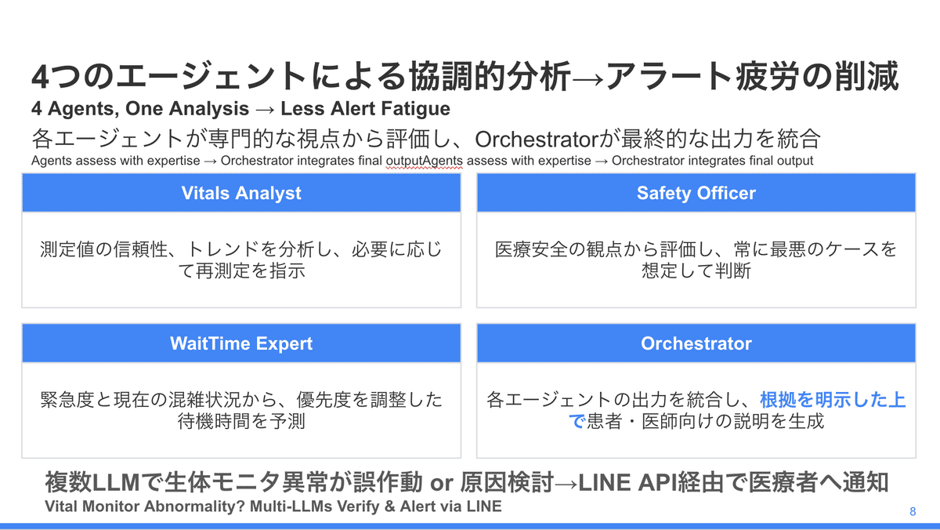
Task: Click the blue bar along slide bottom
Action: (470, 526)
